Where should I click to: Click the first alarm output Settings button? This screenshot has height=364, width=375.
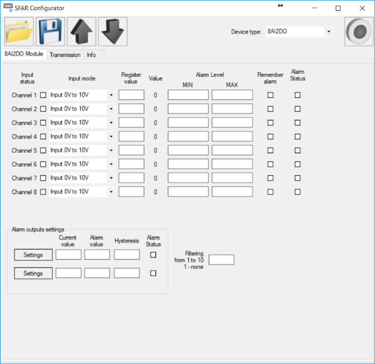(33, 255)
